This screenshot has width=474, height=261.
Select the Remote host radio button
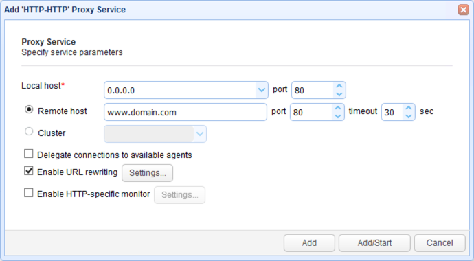click(x=29, y=109)
